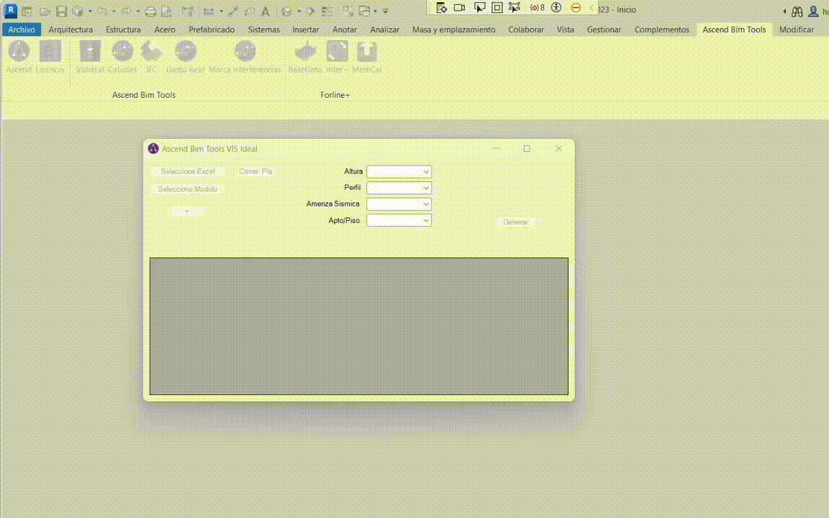Click the user sign-in icon
829x518 pixels.
[813, 11]
